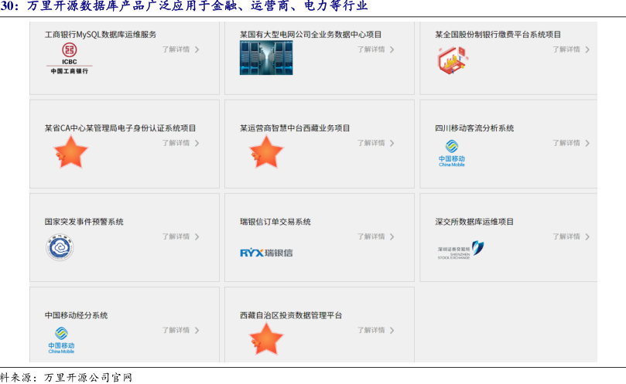Select title 西藏自治区投资数据管理平台
Screen dimensions: 626x384
click(x=291, y=315)
